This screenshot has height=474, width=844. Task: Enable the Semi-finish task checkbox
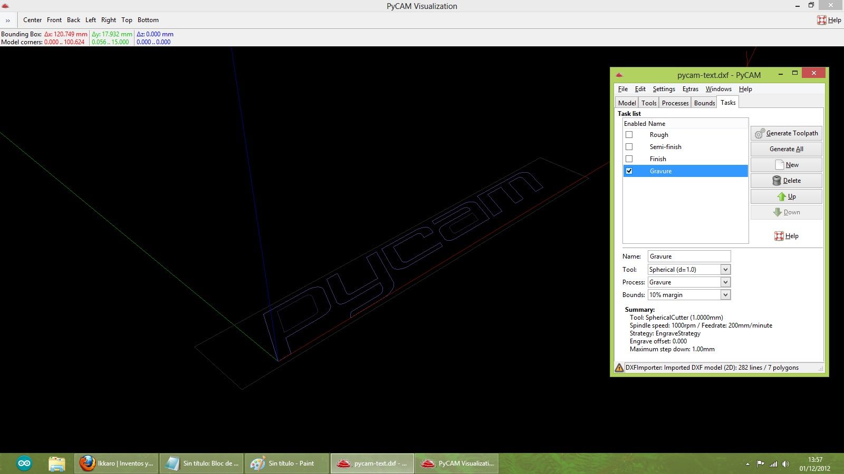(x=629, y=147)
